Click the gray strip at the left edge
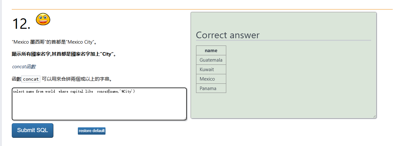 coord(1,73)
